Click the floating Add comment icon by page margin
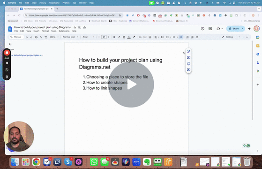 click(188, 58)
